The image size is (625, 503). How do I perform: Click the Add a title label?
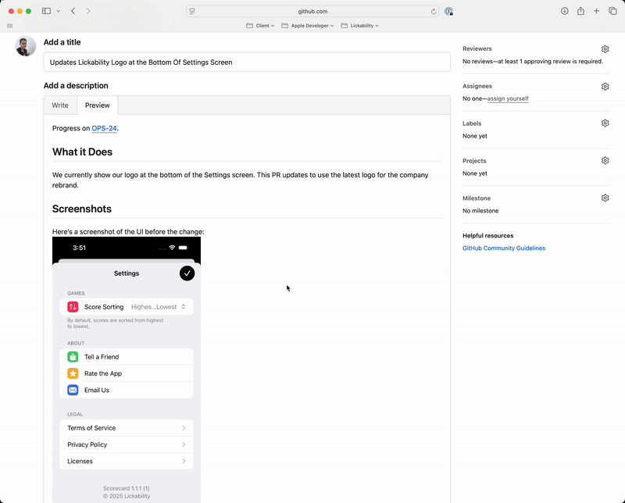tap(62, 42)
